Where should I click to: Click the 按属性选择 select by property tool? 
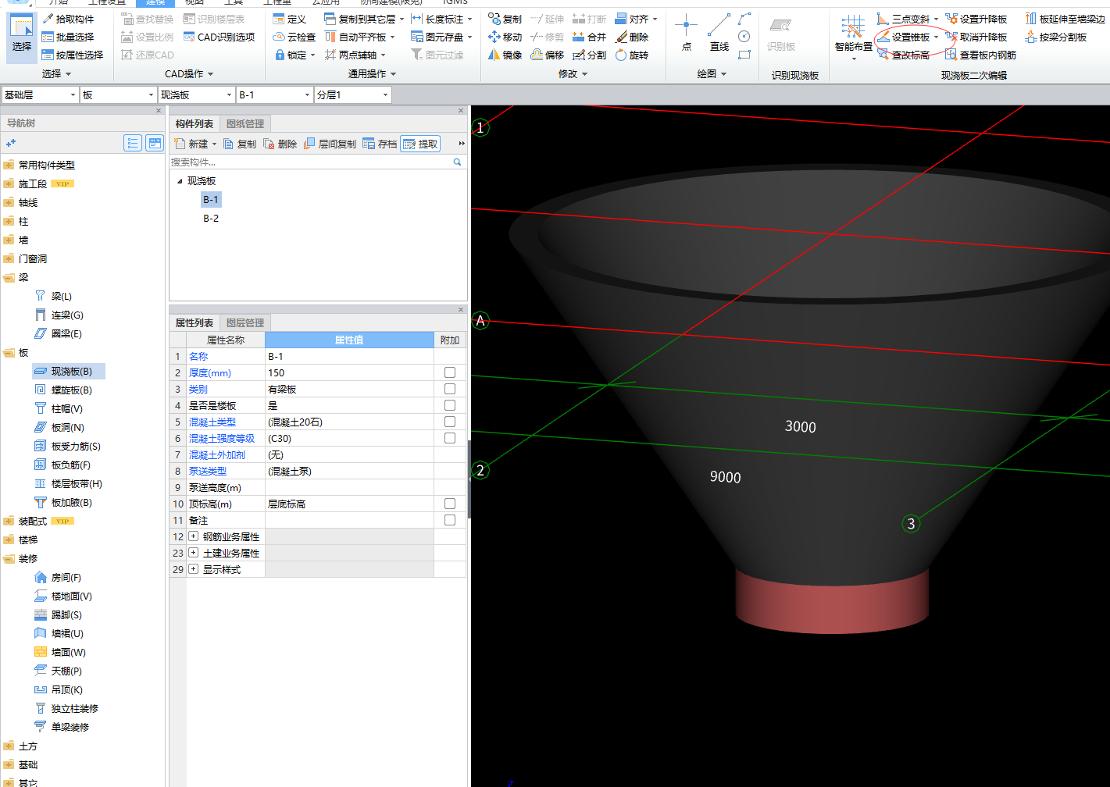click(73, 55)
